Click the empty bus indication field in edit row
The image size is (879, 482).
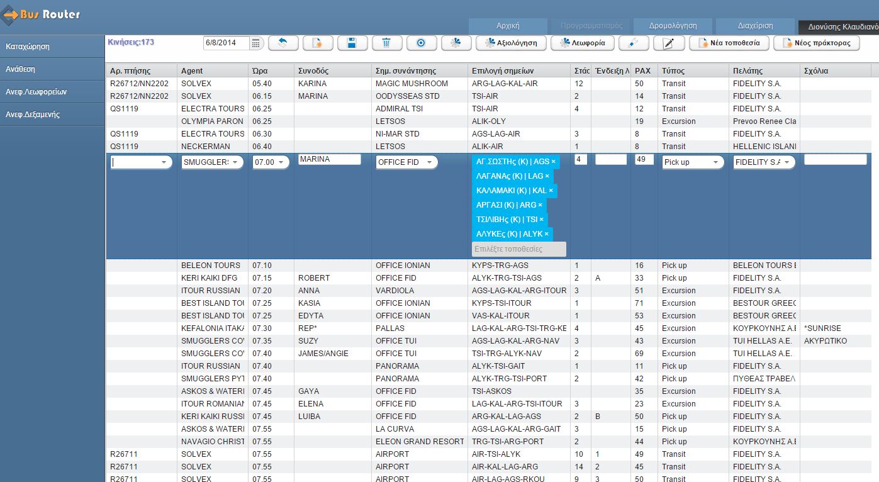pyautogui.click(x=611, y=160)
